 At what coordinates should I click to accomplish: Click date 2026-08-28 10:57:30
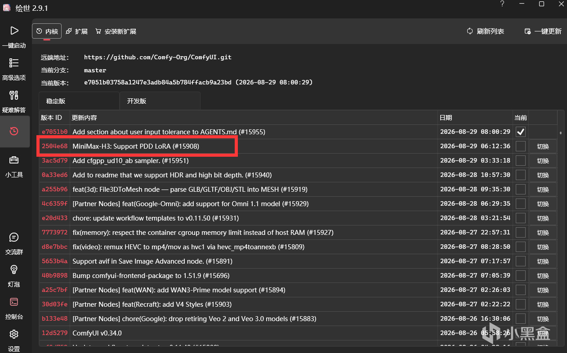click(x=475, y=175)
